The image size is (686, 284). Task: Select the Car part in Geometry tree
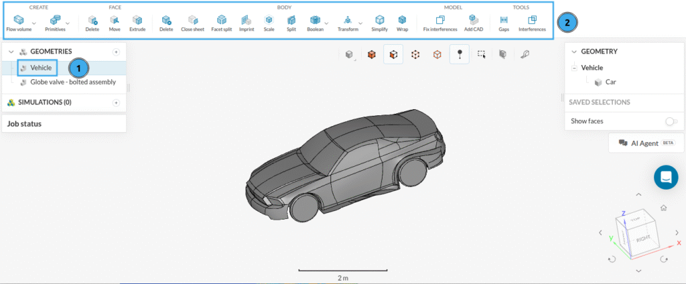pyautogui.click(x=610, y=82)
